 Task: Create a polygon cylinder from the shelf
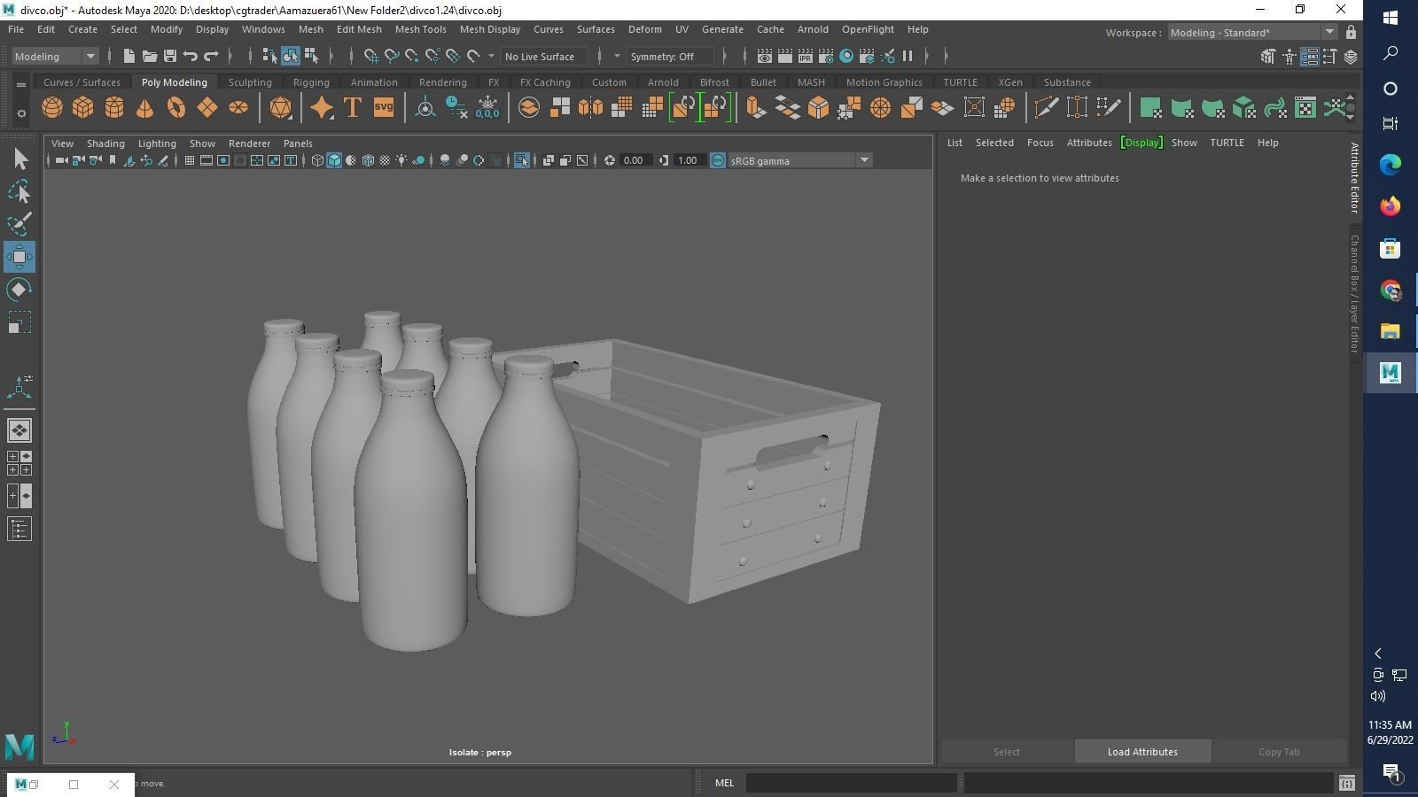[x=114, y=108]
